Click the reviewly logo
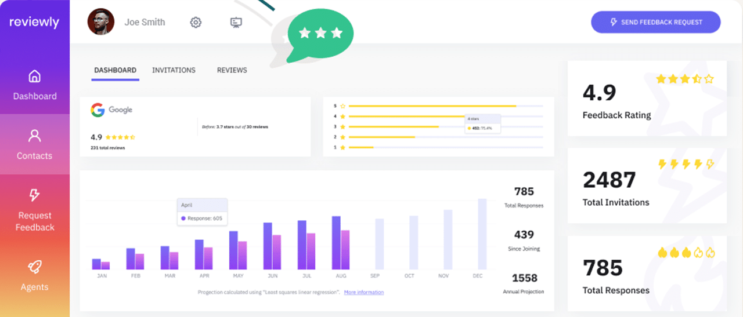Viewport: 743px width, 317px height. 34,22
